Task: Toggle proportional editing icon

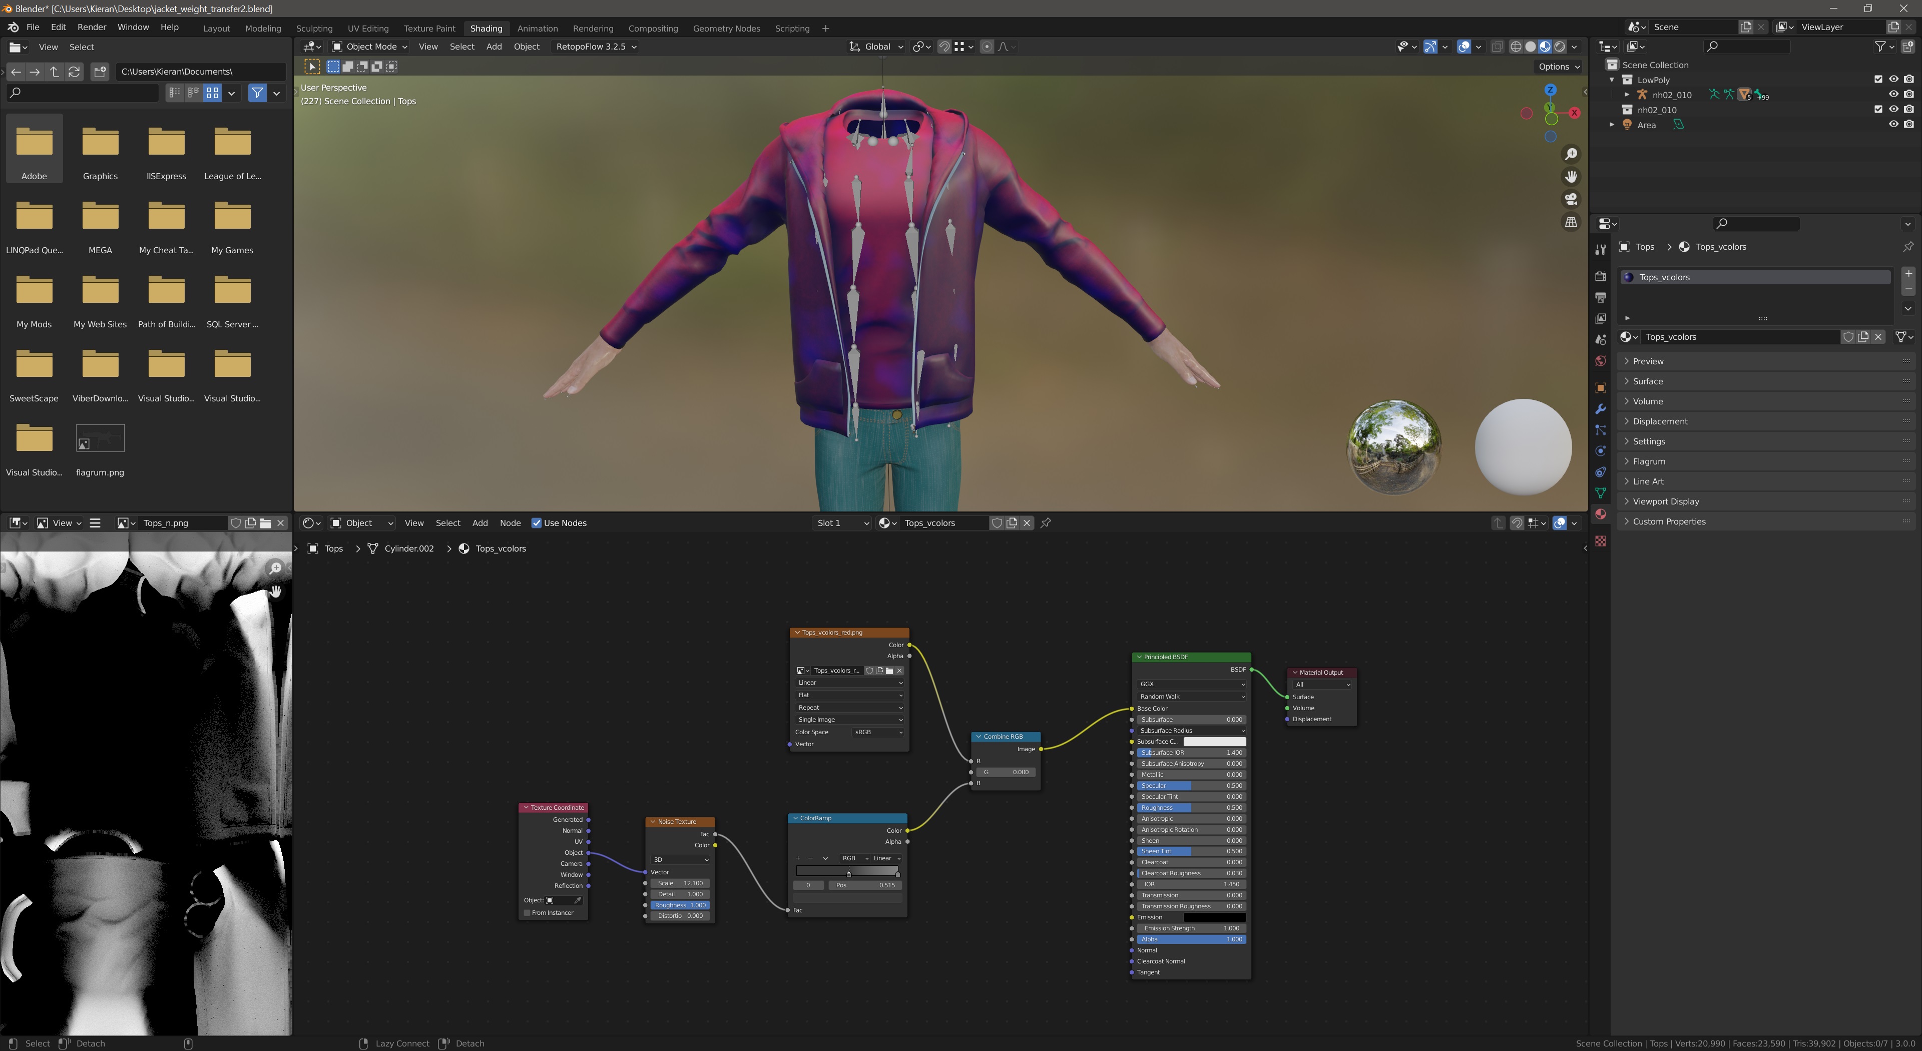Action: 987,46
